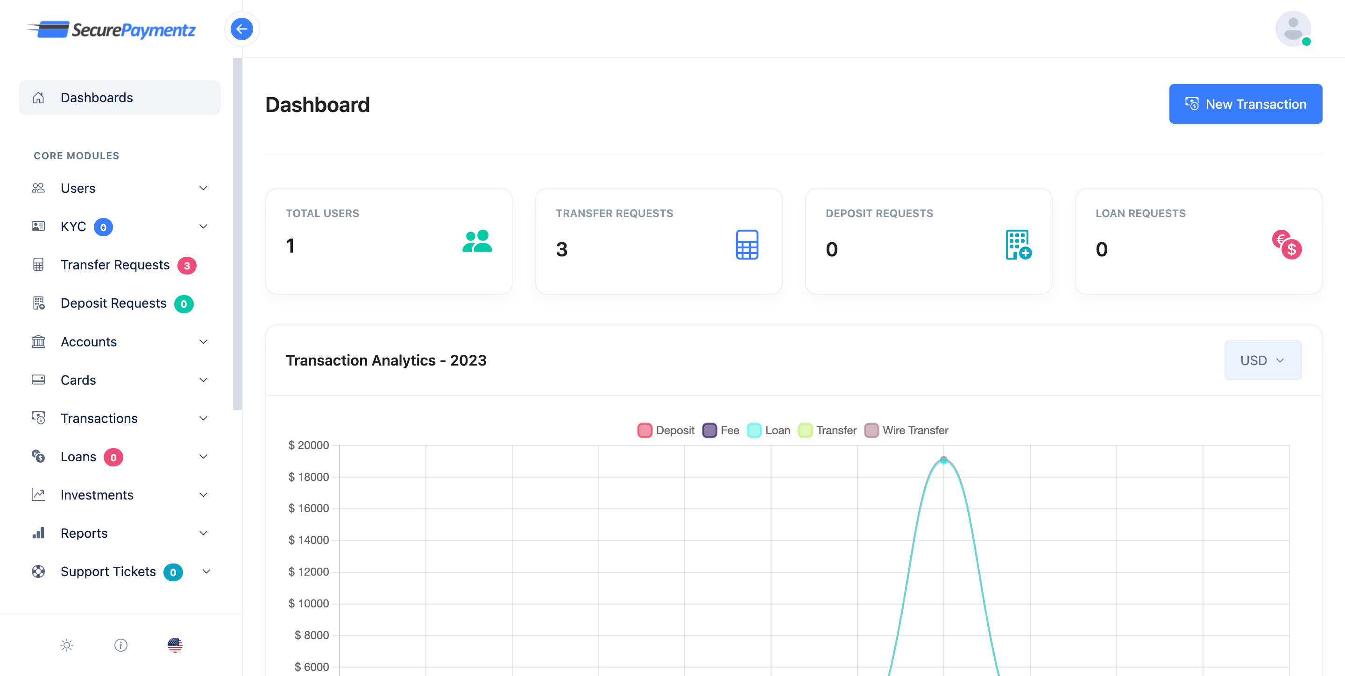1345x676 pixels.
Task: Collapse sidebar with blue back arrow
Action: [x=242, y=28]
